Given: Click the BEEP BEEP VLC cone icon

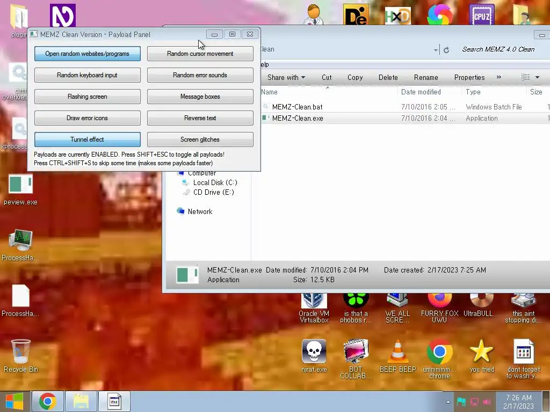Looking at the screenshot, I should pyautogui.click(x=397, y=356).
